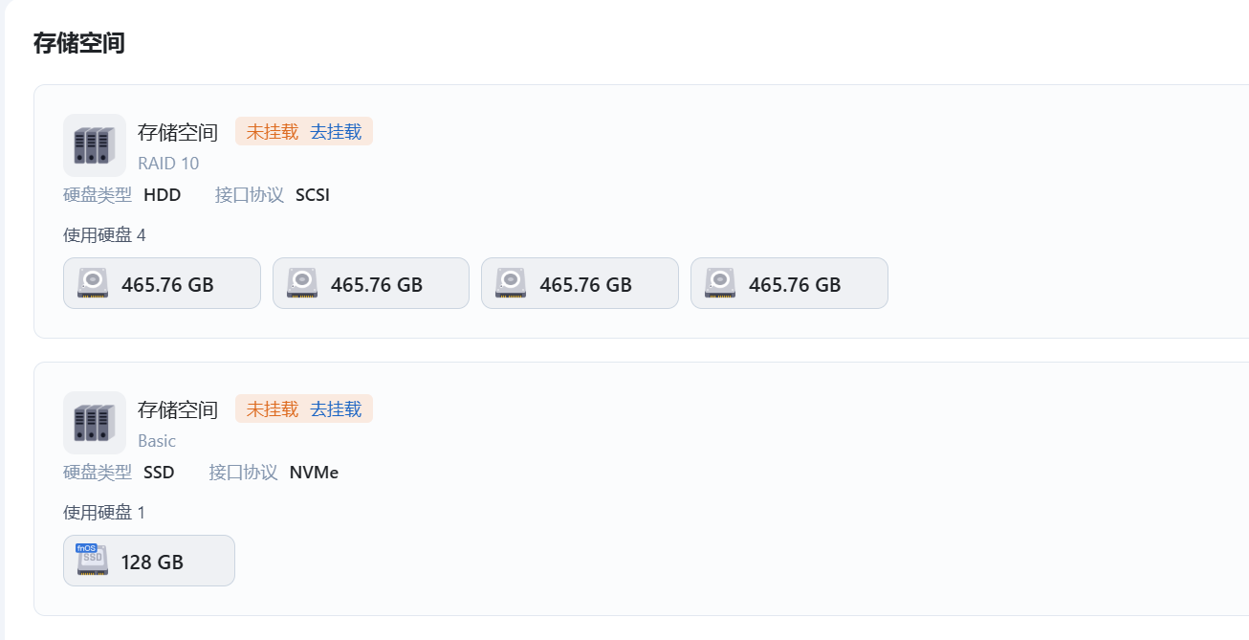Click the 使用硬盘 4 label
1249x640 pixels.
pyautogui.click(x=104, y=235)
